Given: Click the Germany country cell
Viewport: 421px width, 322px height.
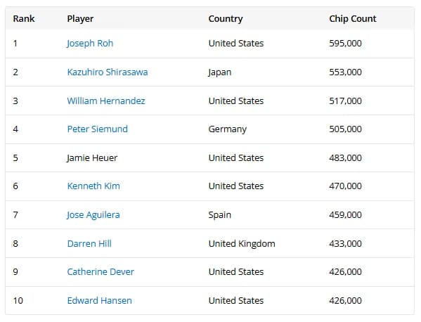Looking at the screenshot, I should 228,129.
